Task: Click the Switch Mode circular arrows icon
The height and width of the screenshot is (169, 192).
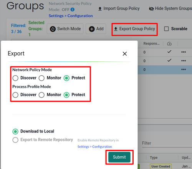Action: [x=53, y=29]
